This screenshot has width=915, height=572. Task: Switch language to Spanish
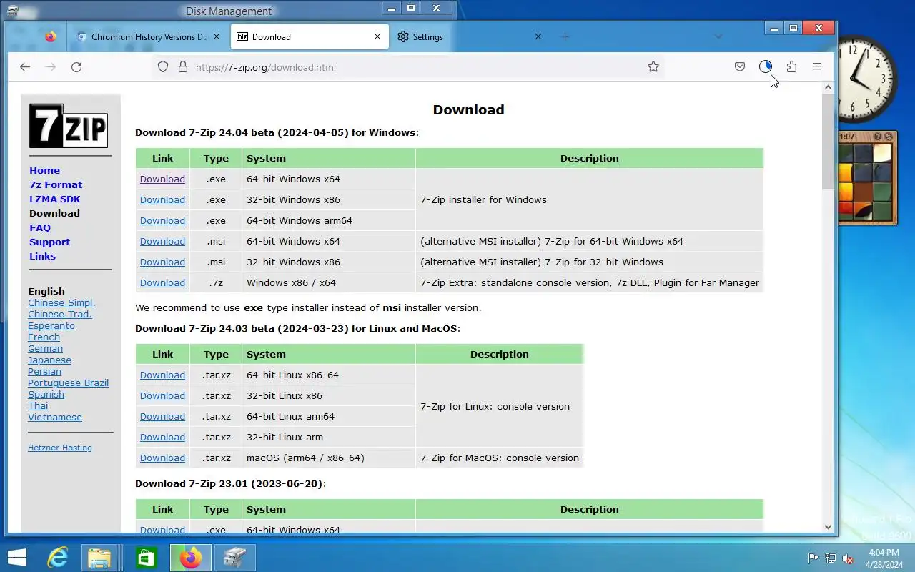click(46, 394)
